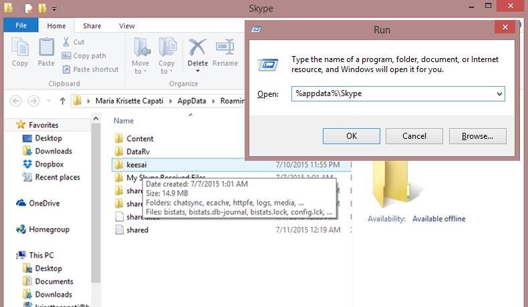Image resolution: width=528 pixels, height=307 pixels.
Task: Select Copy path in the ribbon
Action: [x=84, y=56]
